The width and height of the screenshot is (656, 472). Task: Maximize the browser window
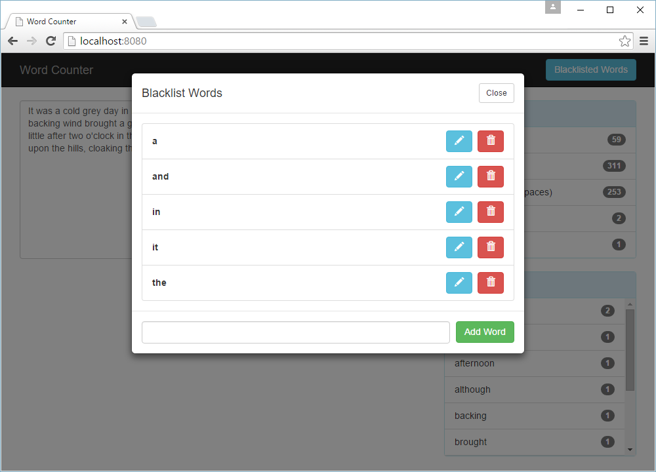click(610, 10)
